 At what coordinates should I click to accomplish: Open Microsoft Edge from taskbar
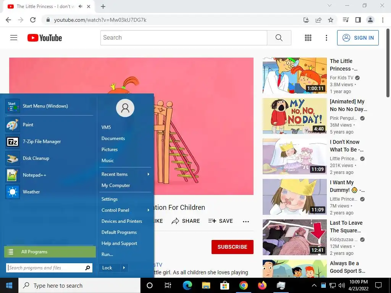tap(187, 285)
